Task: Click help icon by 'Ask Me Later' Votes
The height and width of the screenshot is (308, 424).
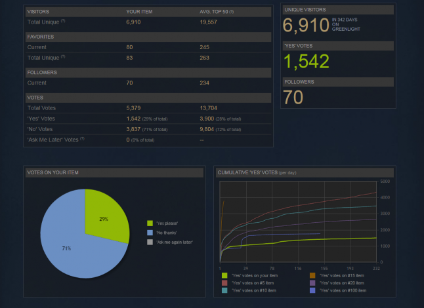Action: [x=81, y=139]
